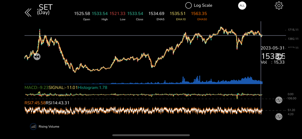The width and height of the screenshot is (302, 139).
Task: Tap the MACD indicator readout label
Action: [36, 88]
